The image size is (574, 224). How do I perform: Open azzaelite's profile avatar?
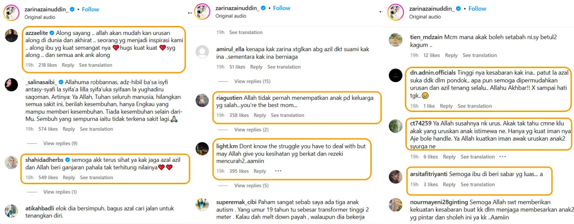pyautogui.click(x=11, y=35)
